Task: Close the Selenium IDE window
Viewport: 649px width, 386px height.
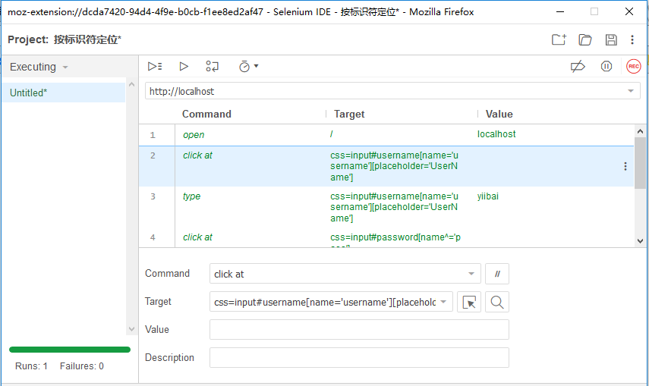Action: click(x=629, y=11)
